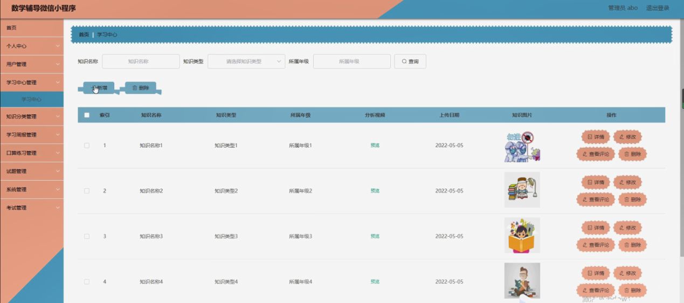Click 删除 for row 知识名称3
Viewport: 684px width, 303px height.
pyautogui.click(x=632, y=245)
